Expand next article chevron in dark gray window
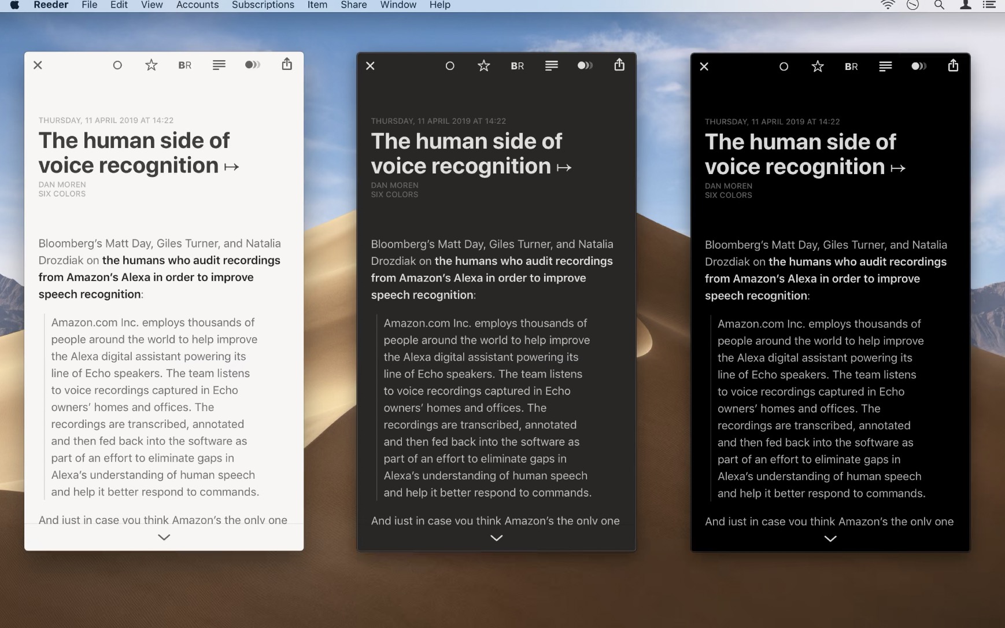This screenshot has height=628, width=1005. point(497,538)
